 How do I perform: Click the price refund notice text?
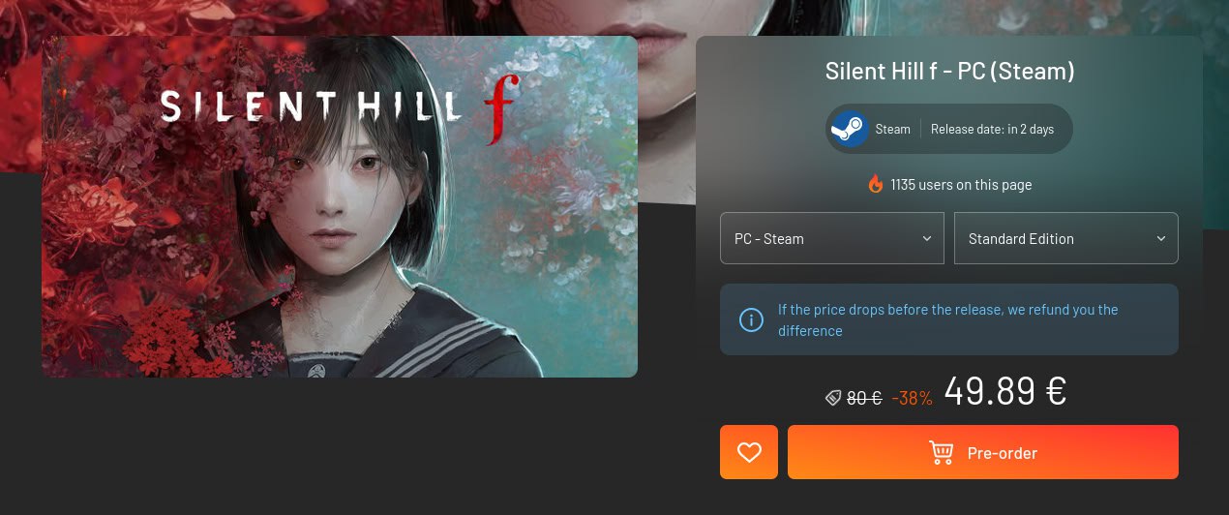(x=948, y=320)
